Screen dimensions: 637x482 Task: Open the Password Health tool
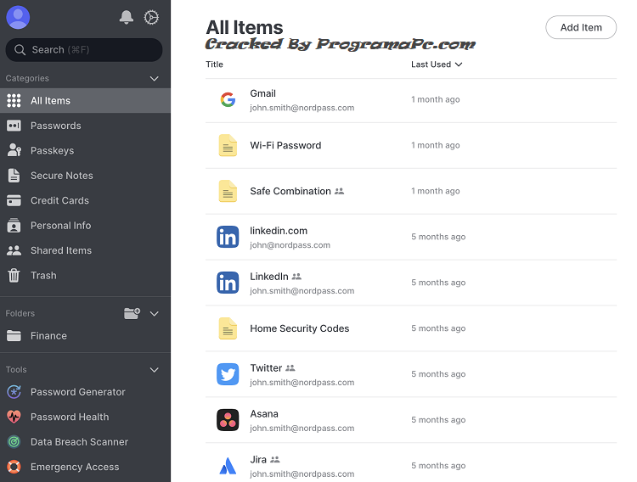70,417
